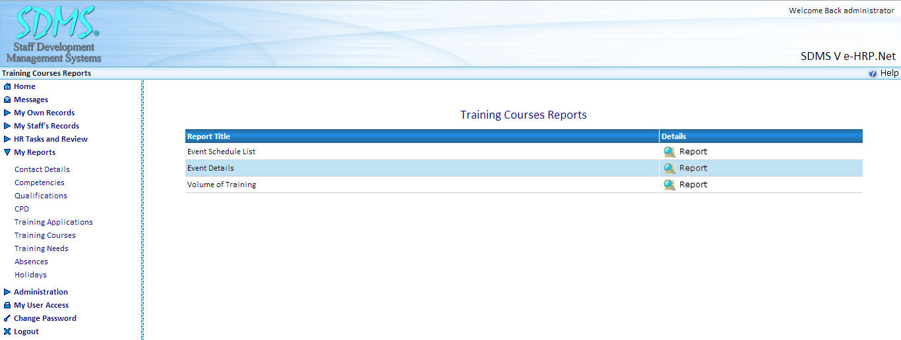Click the Help link text
Viewport: 901px width, 340px height.
click(889, 73)
